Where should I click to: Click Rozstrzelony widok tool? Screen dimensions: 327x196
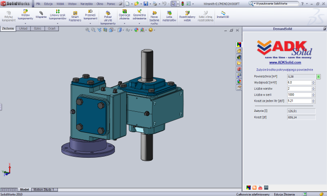pyautogui.click(x=187, y=16)
